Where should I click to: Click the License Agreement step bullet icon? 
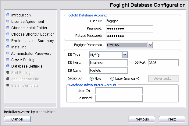(8, 22)
